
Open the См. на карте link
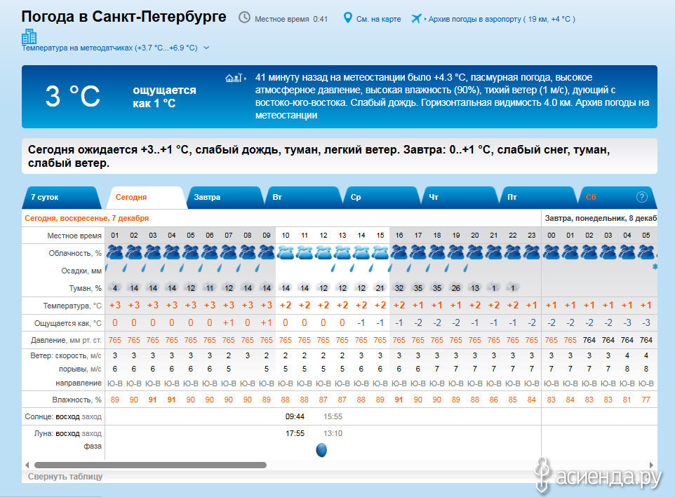pyautogui.click(x=378, y=19)
